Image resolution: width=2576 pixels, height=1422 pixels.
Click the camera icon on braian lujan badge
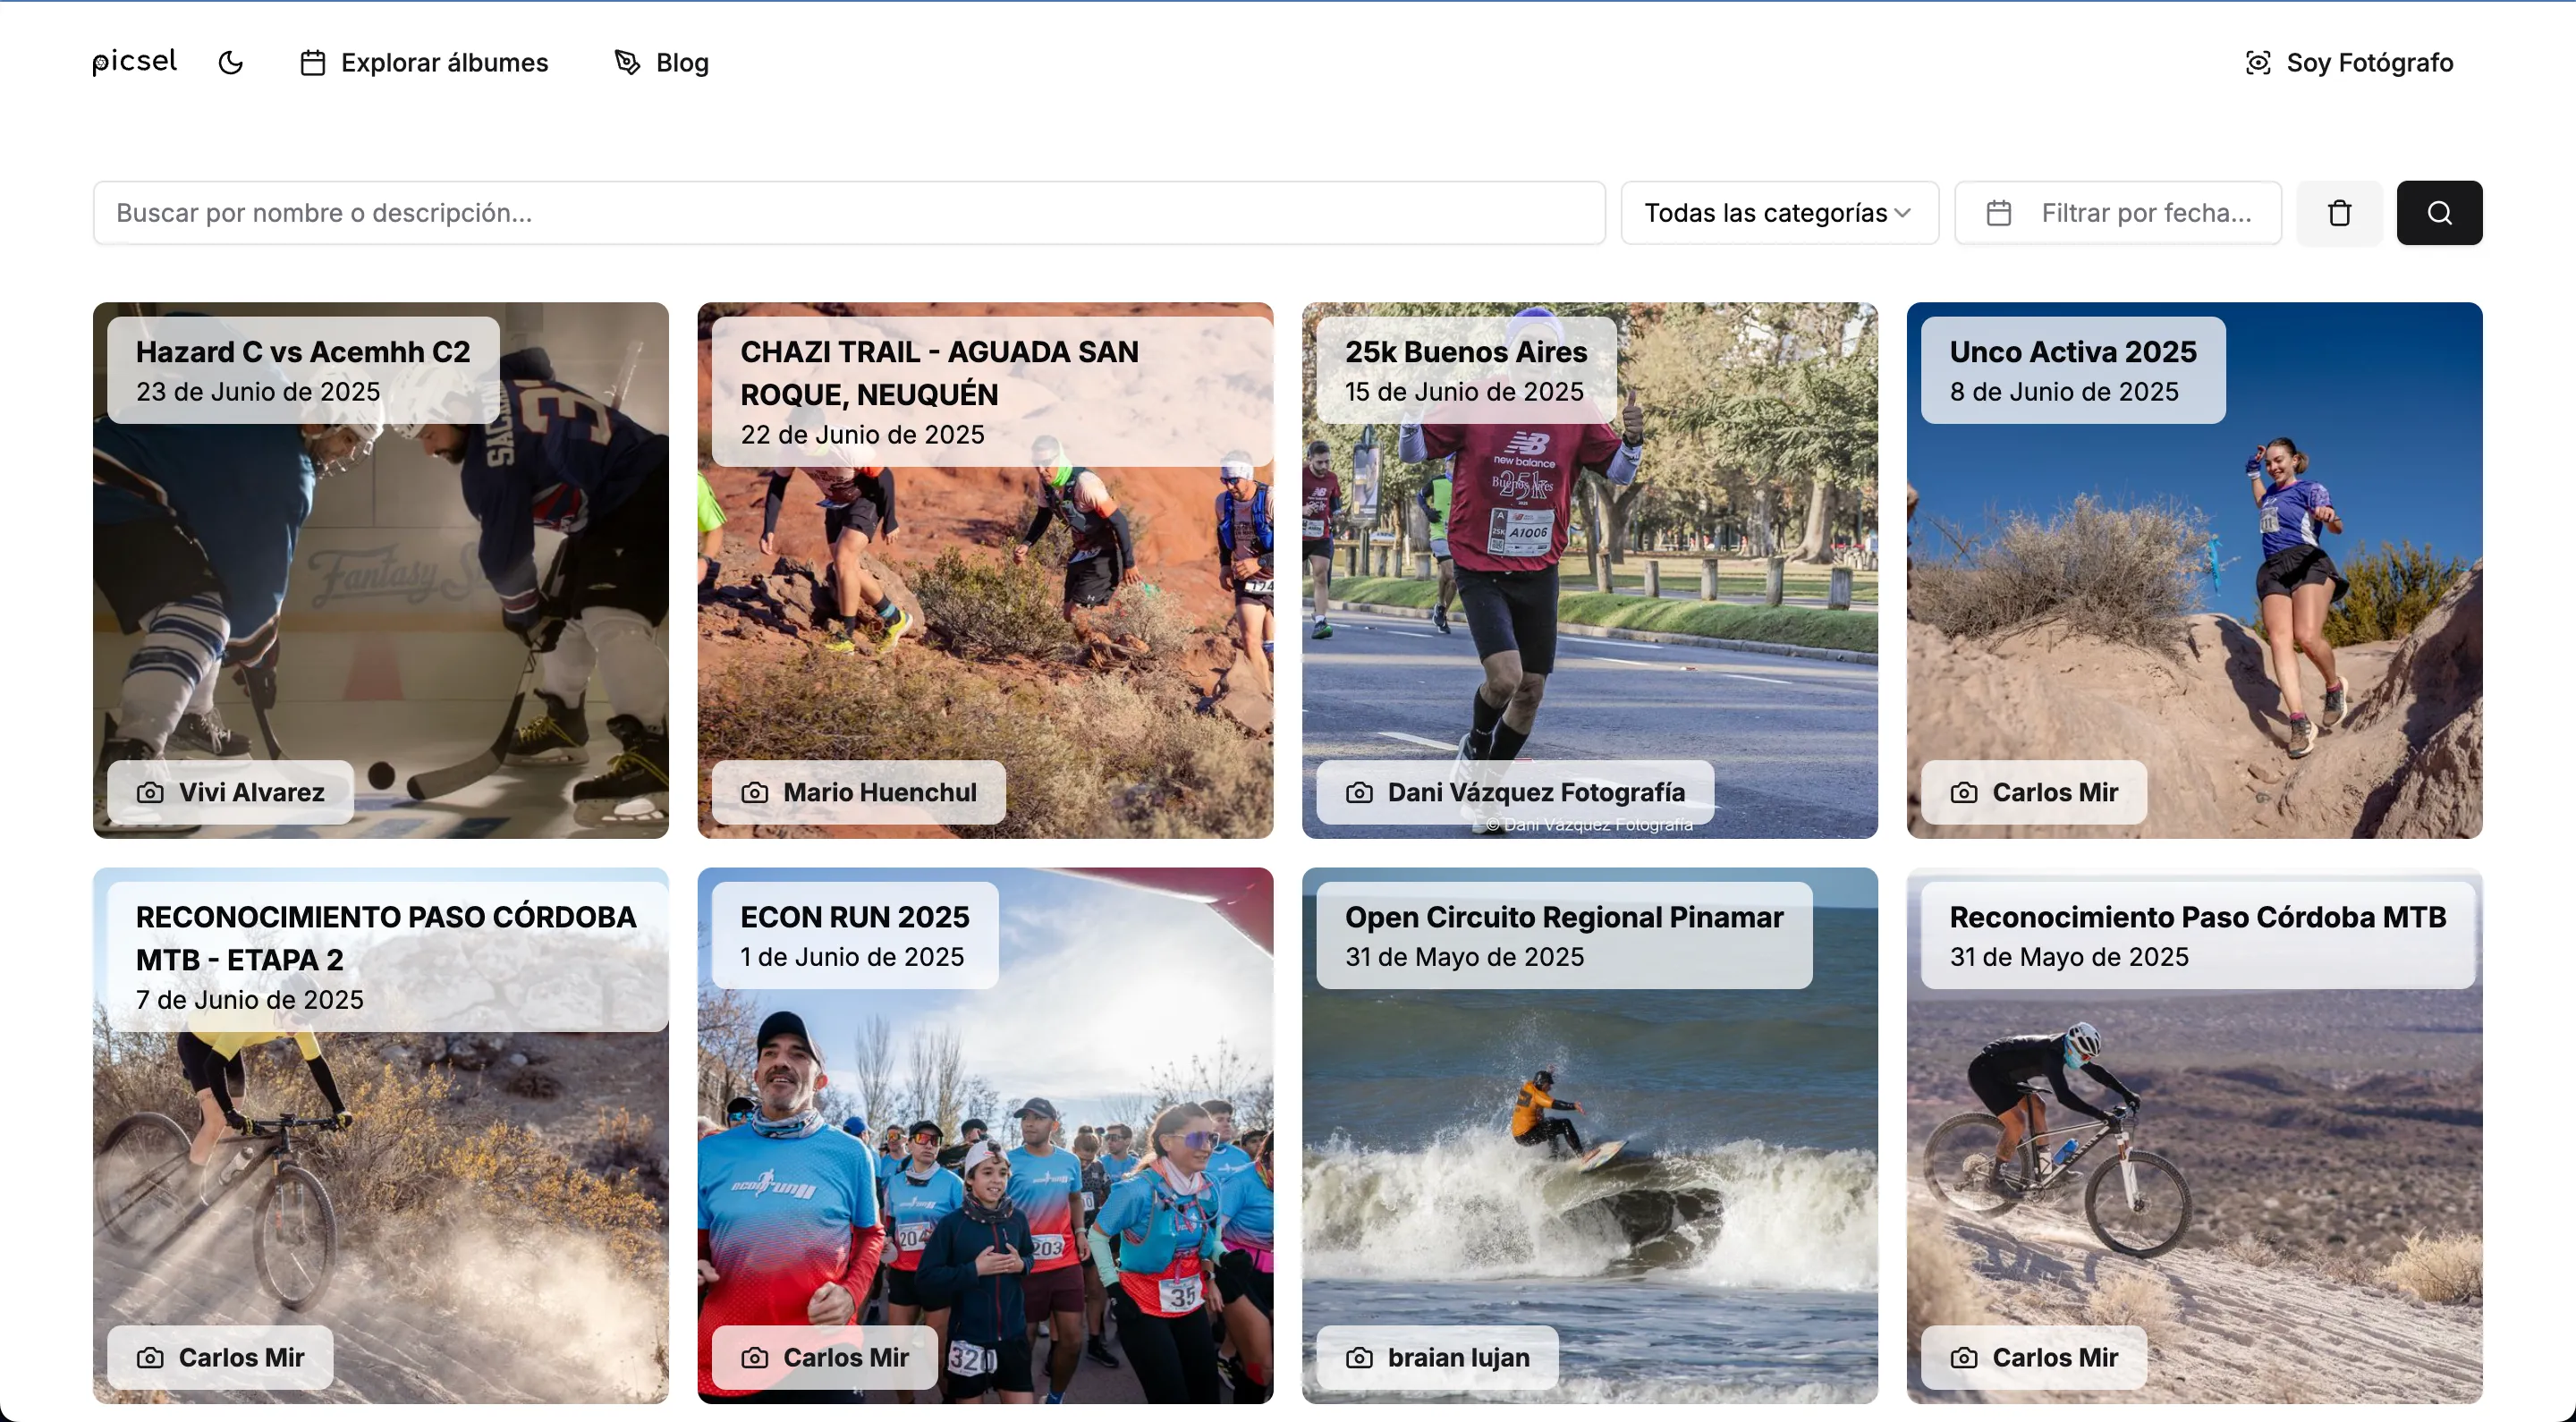[1359, 1357]
